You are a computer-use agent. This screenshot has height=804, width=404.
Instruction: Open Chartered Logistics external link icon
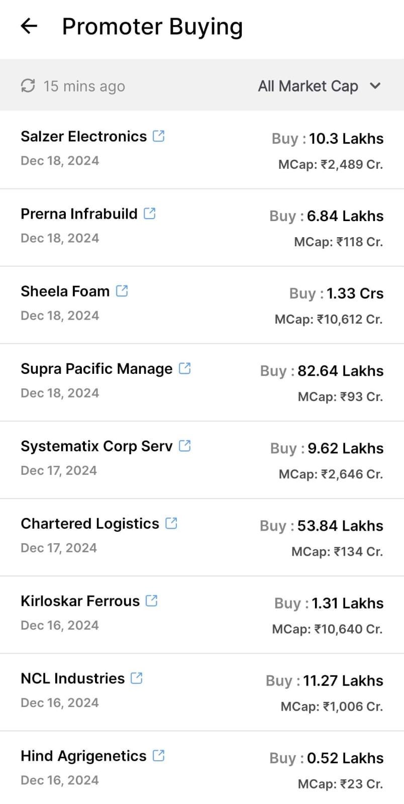tap(171, 523)
